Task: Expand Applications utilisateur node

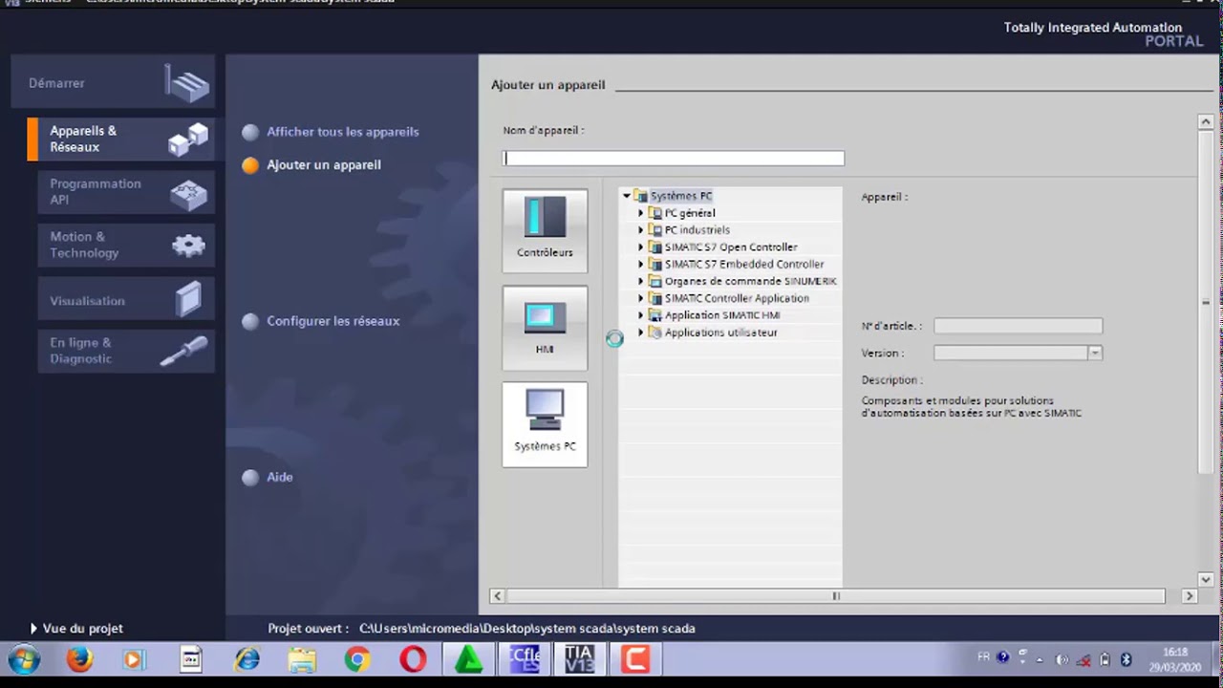Action: click(x=641, y=333)
